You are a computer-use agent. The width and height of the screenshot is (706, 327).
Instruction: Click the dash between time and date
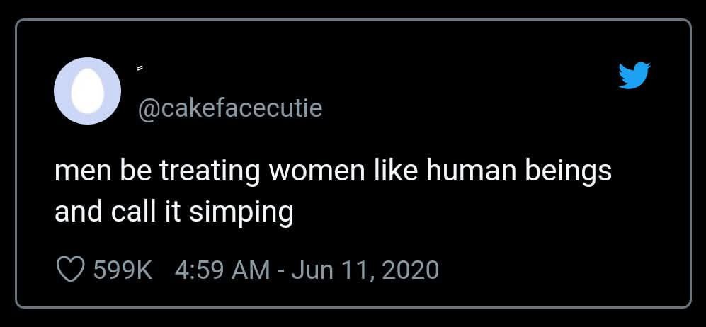[x=281, y=270]
